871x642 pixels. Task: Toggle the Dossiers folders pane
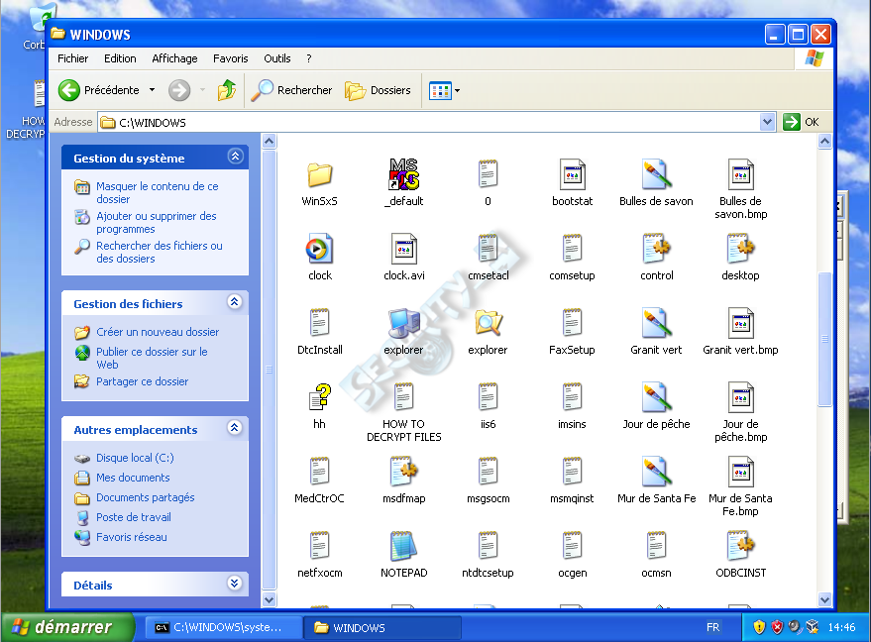(x=378, y=90)
